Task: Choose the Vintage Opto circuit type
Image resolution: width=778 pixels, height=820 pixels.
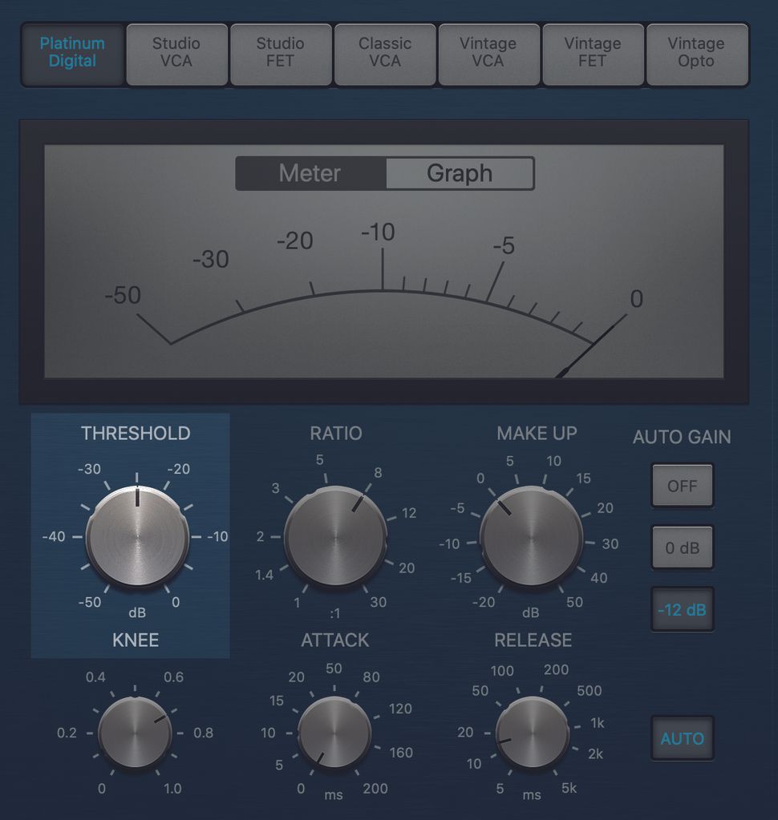Action: (696, 54)
